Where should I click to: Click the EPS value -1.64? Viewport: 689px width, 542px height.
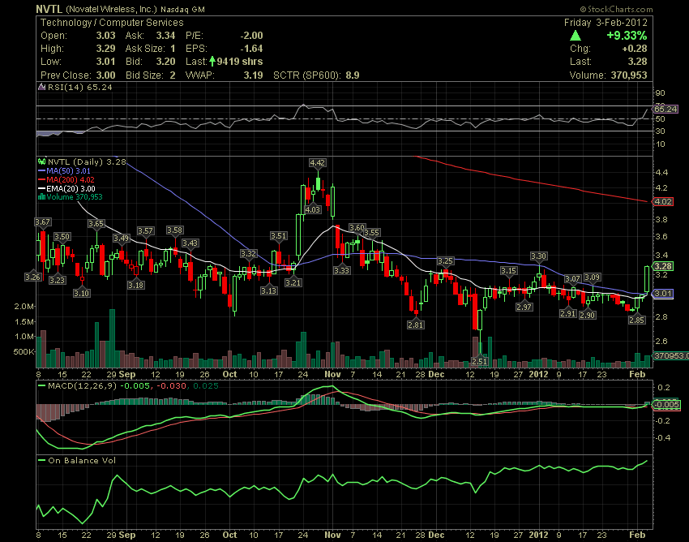coord(252,49)
